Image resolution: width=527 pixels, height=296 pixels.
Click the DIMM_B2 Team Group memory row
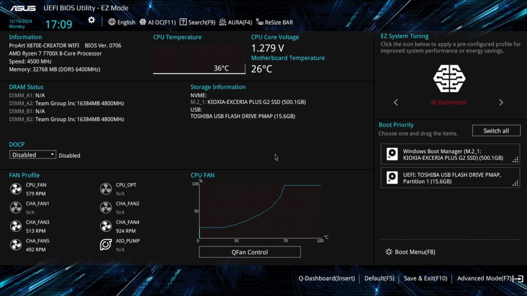point(66,119)
